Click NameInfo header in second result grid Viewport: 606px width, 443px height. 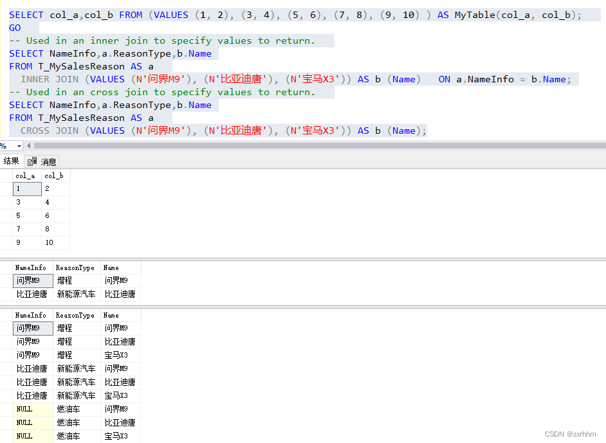point(33,267)
